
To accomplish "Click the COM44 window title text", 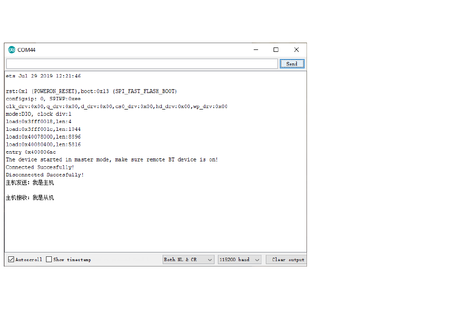I will click(x=27, y=50).
